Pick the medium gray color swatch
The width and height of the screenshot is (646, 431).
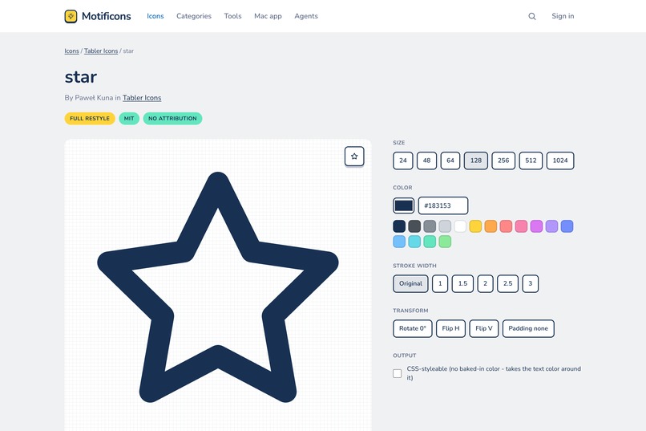(430, 226)
